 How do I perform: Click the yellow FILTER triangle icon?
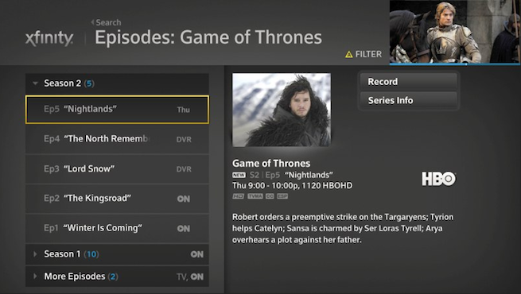coord(348,54)
